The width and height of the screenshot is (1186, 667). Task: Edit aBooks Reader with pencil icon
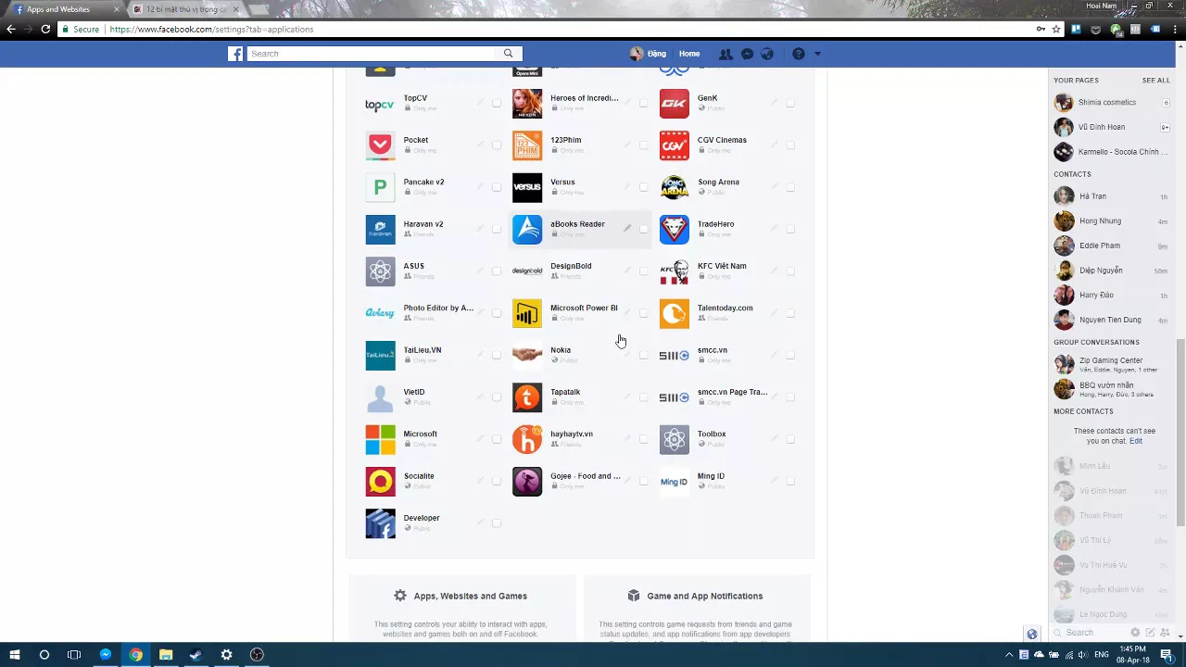pos(627,228)
